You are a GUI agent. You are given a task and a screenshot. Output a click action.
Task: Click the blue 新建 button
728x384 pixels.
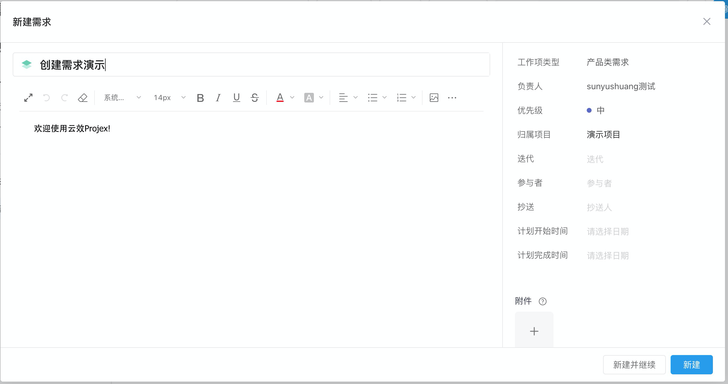(691, 365)
